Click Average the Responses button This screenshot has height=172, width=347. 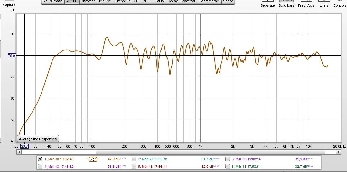coord(38,139)
